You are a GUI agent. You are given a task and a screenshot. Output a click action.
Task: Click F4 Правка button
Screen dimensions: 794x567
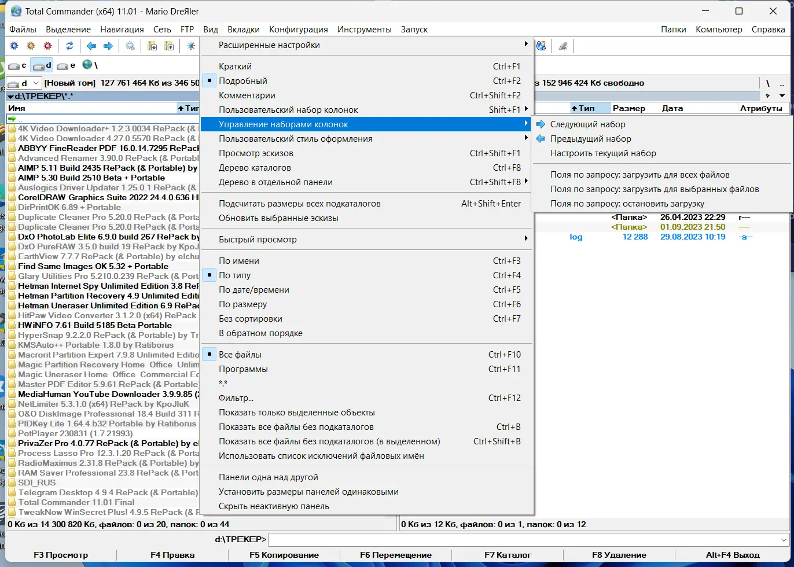[x=172, y=555]
